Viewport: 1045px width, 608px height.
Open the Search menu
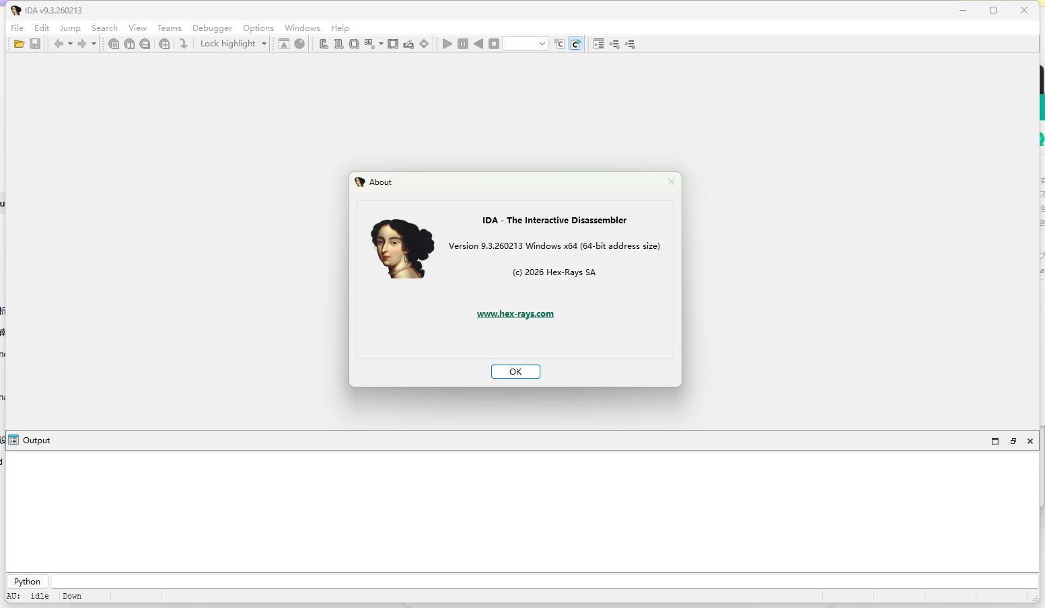104,28
